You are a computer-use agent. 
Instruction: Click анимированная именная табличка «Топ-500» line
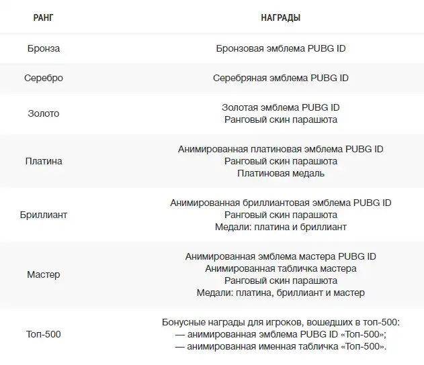(x=281, y=346)
